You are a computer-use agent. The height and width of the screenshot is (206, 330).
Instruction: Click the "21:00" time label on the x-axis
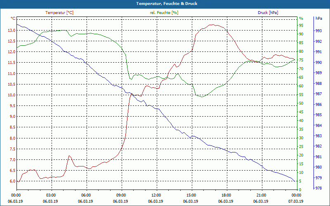click(x=261, y=195)
